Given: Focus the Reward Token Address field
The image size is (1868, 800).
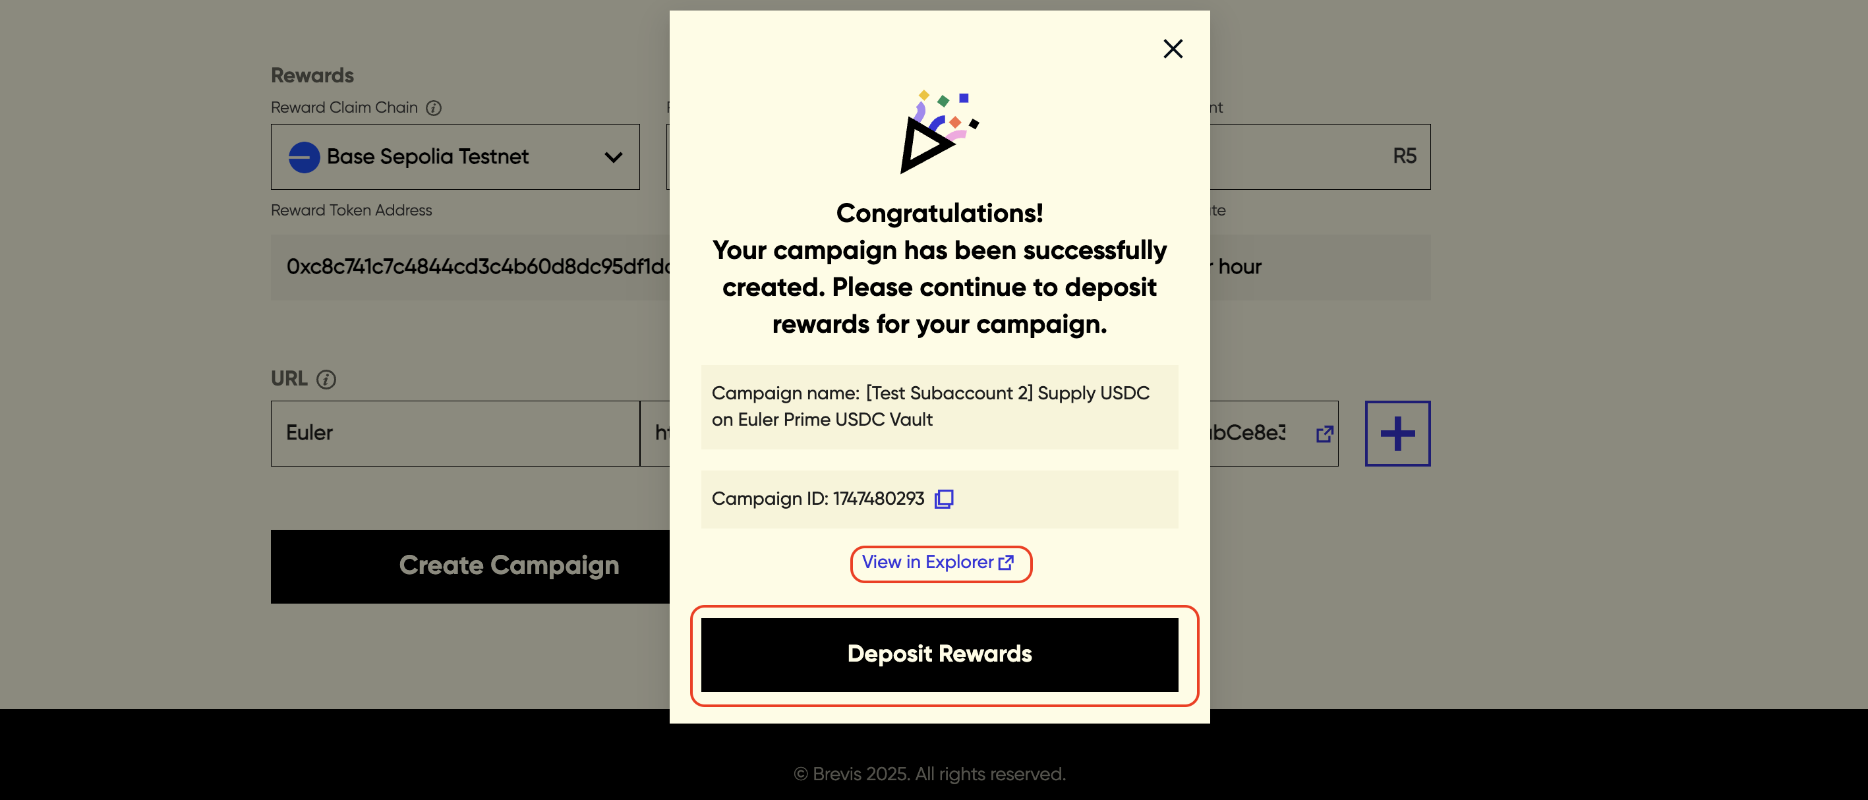Looking at the screenshot, I should [470, 267].
